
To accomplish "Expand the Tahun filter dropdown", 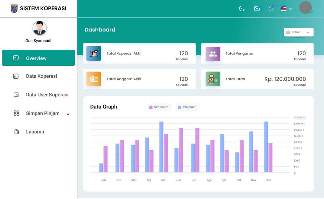I will [x=298, y=32].
